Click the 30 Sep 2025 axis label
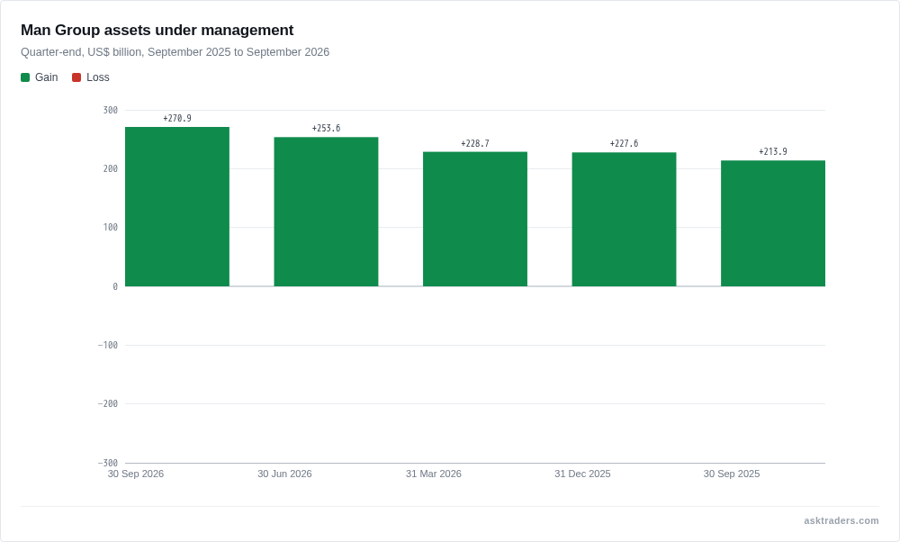Screen dimensions: 900x542 pos(732,474)
